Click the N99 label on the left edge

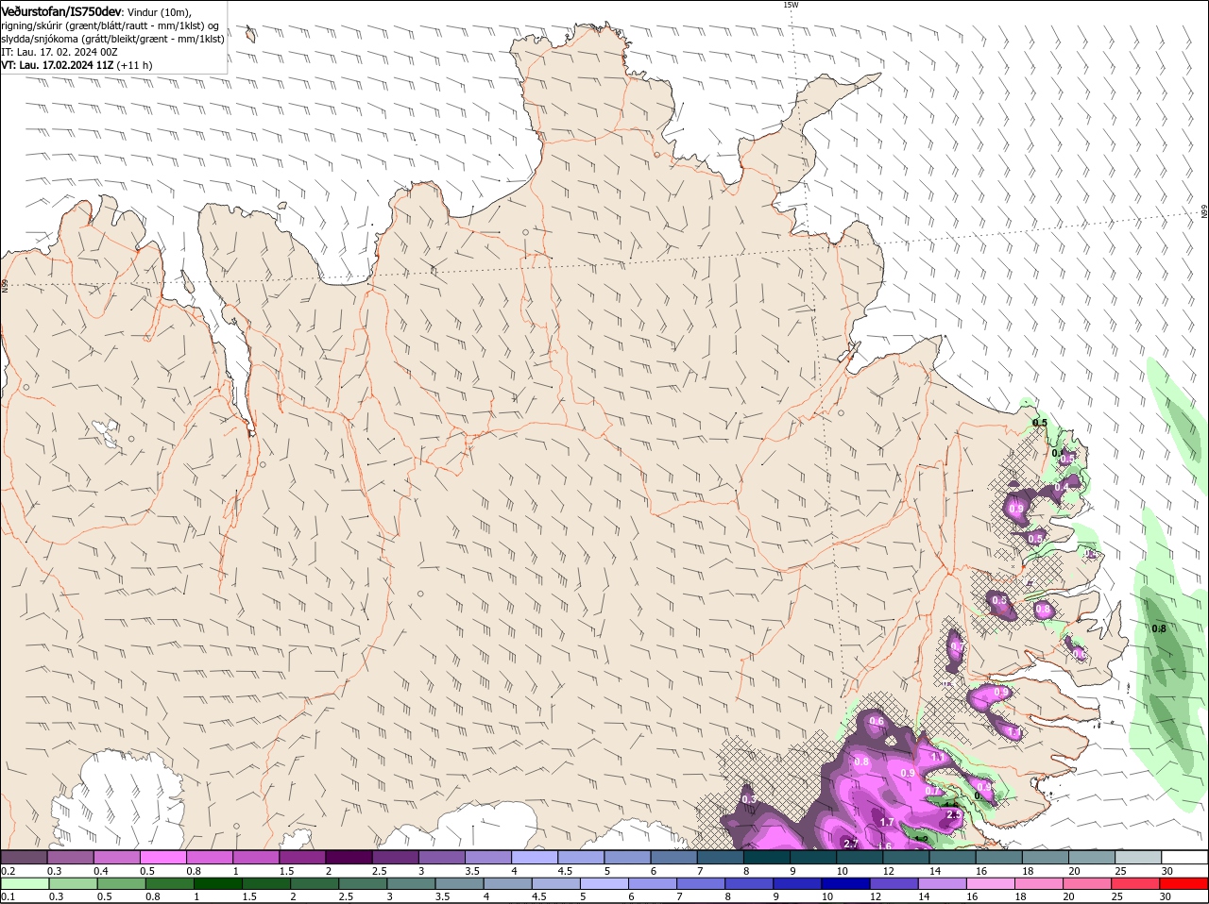tap(5, 284)
